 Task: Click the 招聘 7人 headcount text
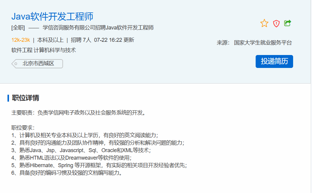[x=81, y=40]
